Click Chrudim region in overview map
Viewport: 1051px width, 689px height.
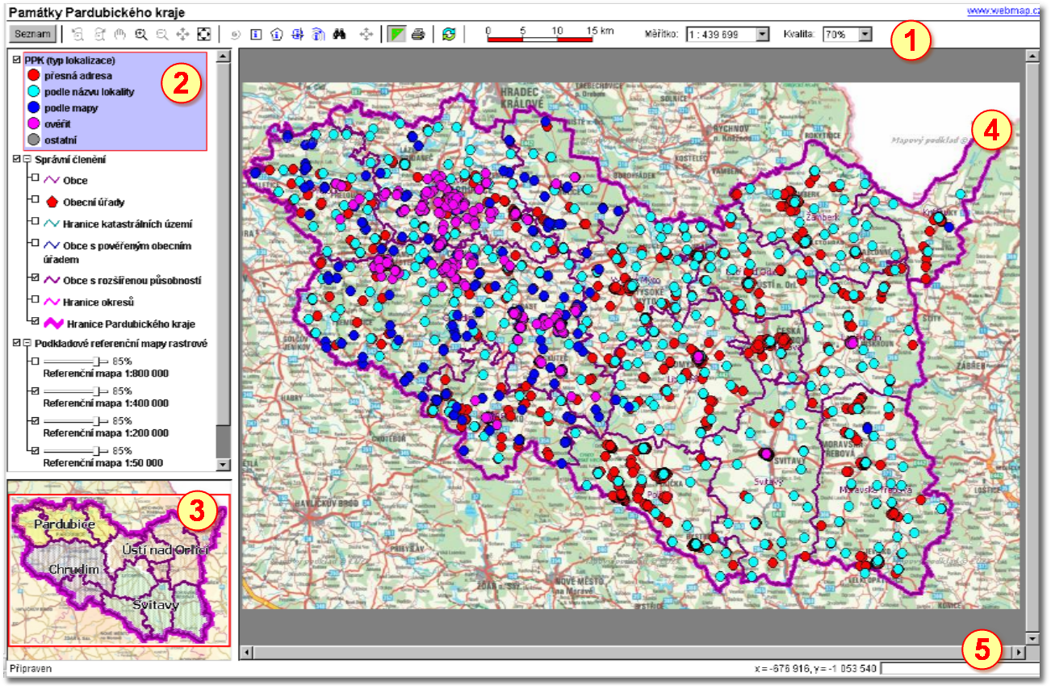point(73,570)
